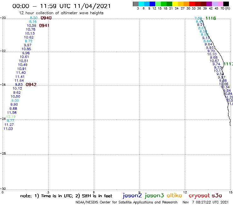This screenshot has width=233, height=205.
Task: Click the wave height value 10.91
Action: click(22, 69)
